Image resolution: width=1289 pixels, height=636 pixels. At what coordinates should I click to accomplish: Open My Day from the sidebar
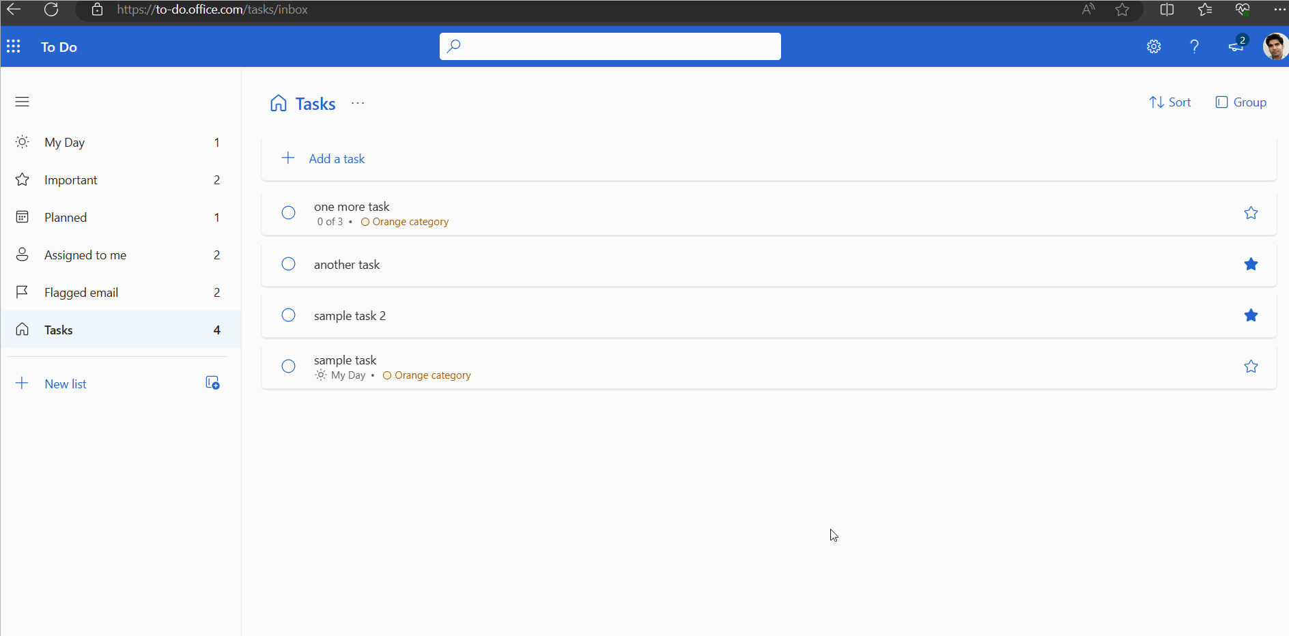tap(65, 142)
